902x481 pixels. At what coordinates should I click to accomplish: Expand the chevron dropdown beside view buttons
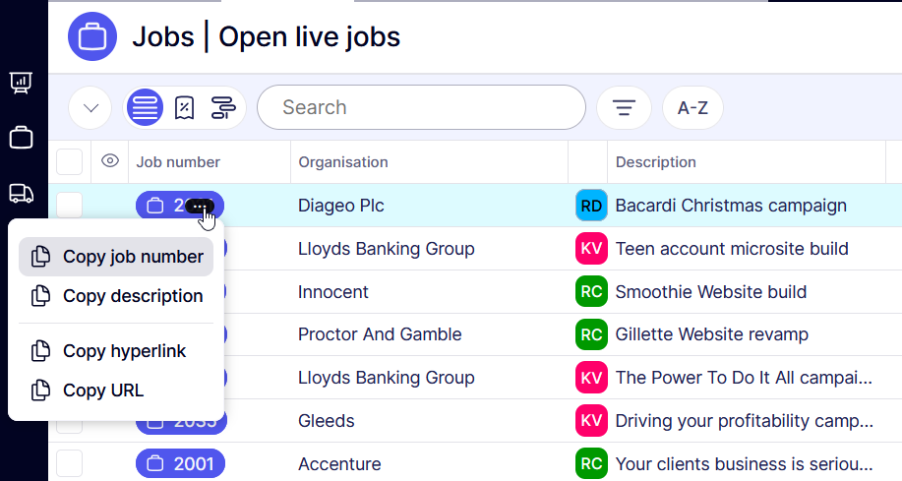tap(90, 107)
